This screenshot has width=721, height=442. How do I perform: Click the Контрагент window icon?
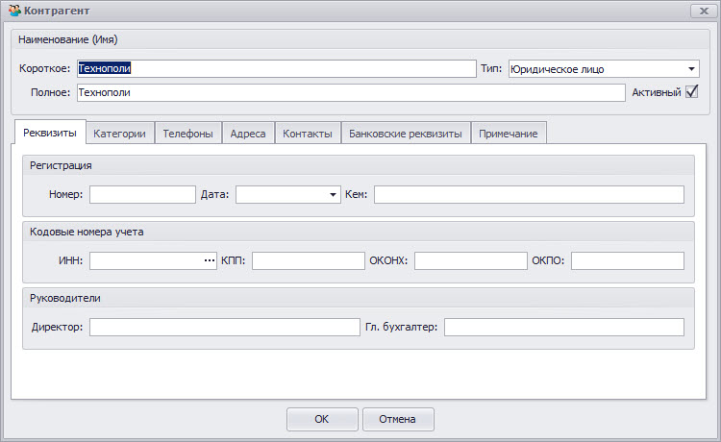point(14,11)
